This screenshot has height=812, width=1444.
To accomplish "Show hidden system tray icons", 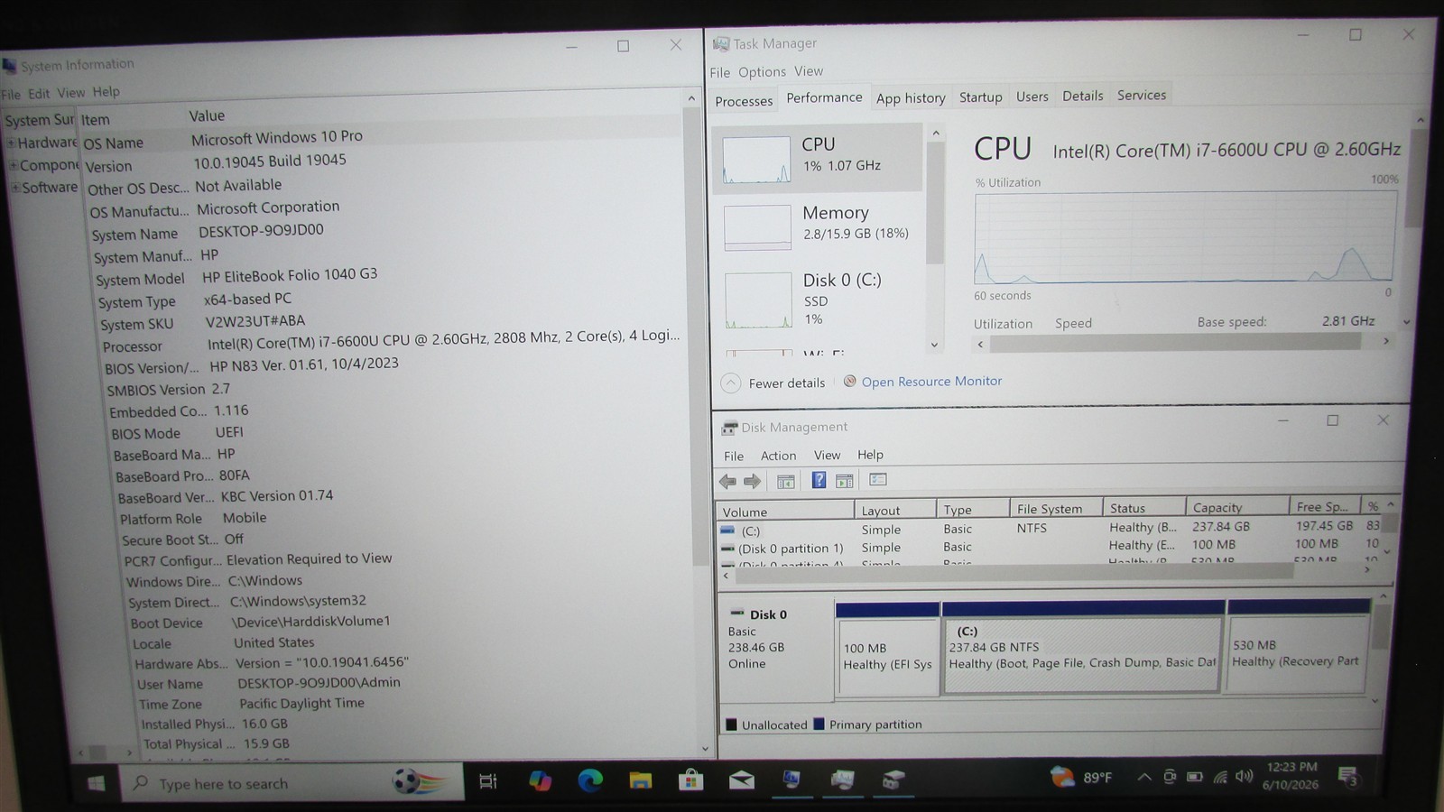I will tap(1143, 777).
